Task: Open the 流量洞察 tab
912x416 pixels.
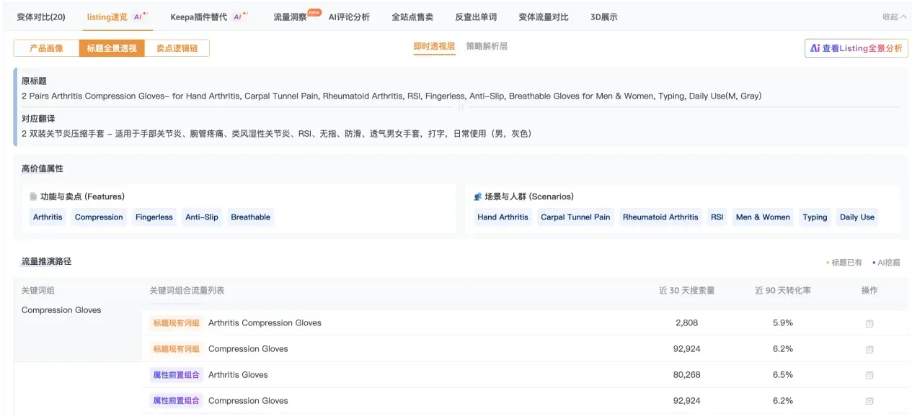Action: click(290, 17)
